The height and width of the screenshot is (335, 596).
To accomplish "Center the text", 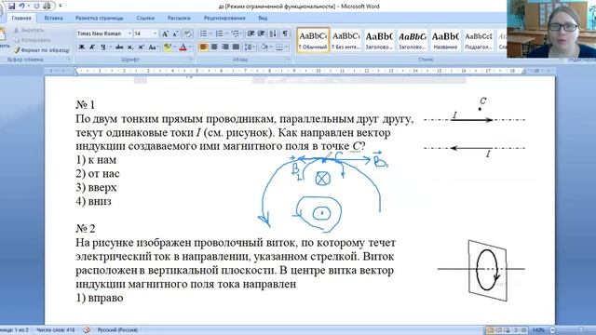I will click(214, 47).
